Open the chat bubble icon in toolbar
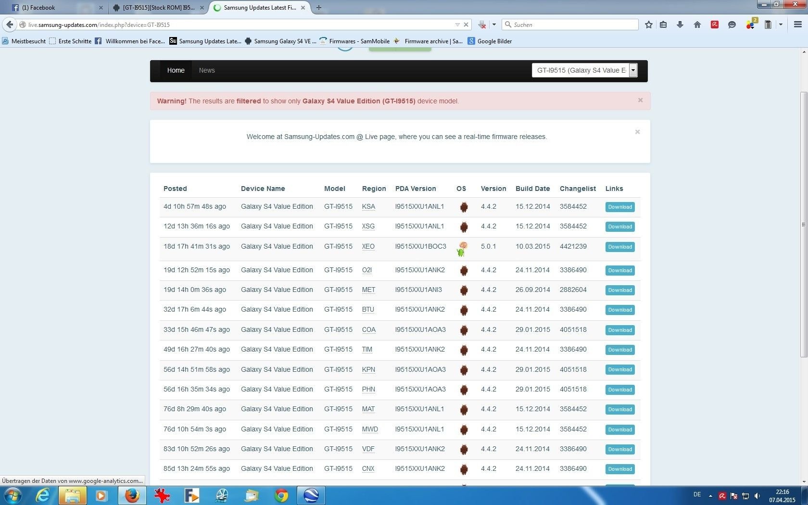 [732, 25]
